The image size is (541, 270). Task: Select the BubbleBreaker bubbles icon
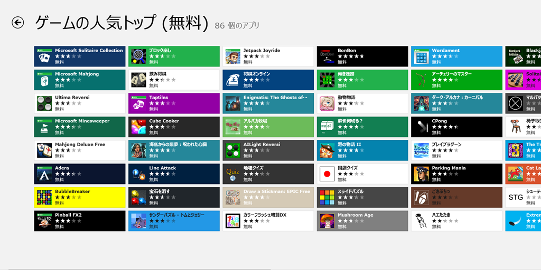pyautogui.click(x=44, y=198)
